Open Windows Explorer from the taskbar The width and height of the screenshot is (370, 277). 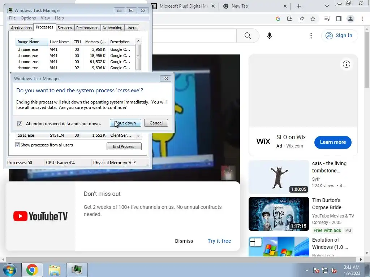55,270
